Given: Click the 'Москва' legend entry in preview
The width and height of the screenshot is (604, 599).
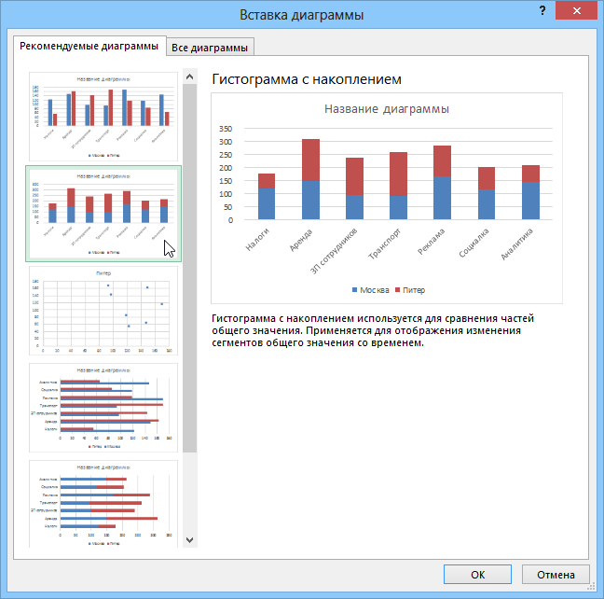Looking at the screenshot, I should tap(371, 290).
